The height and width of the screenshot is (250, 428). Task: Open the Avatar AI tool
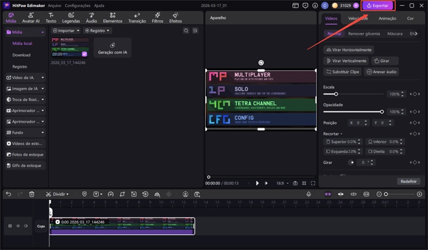(x=30, y=18)
